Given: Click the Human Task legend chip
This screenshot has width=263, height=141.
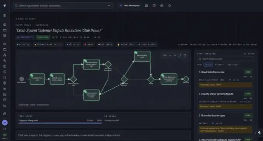Looking at the screenshot, I should [137, 44].
